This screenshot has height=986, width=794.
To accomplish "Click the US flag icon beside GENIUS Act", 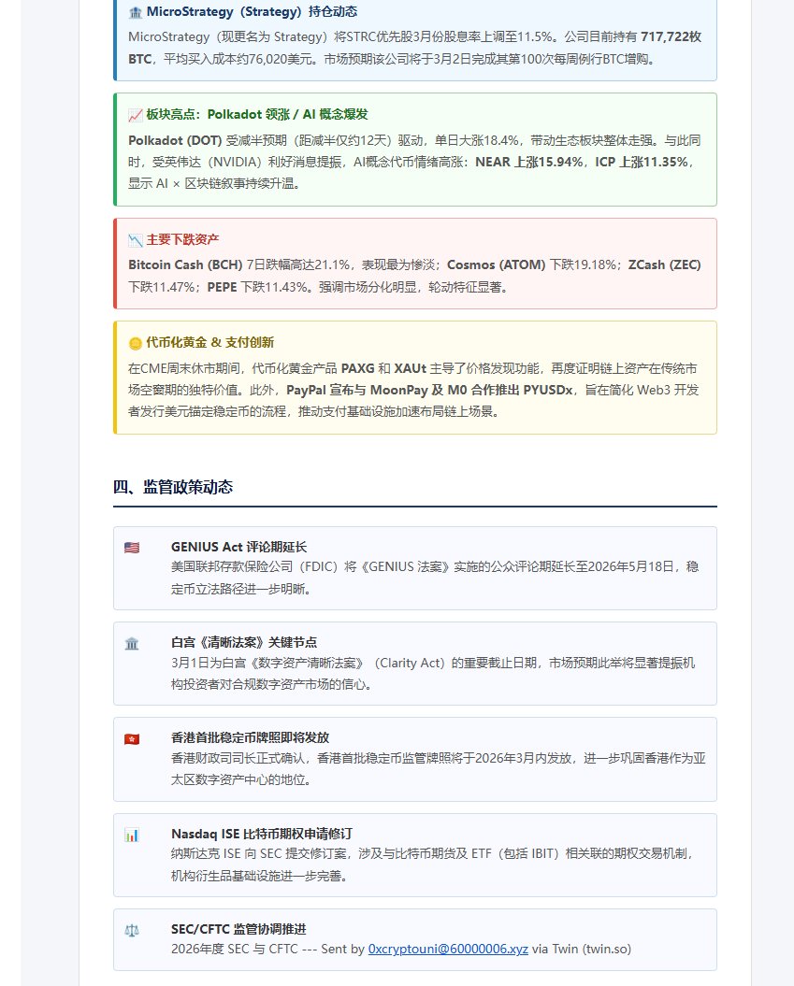I will pyautogui.click(x=131, y=548).
